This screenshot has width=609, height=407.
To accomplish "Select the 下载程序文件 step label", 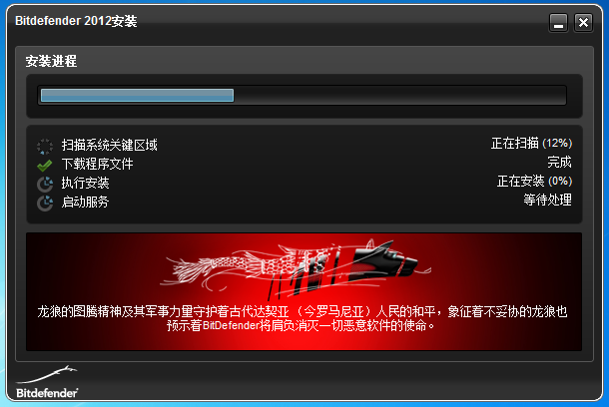I will pyautogui.click(x=97, y=165).
